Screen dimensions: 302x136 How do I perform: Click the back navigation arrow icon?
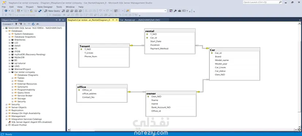(6, 11)
